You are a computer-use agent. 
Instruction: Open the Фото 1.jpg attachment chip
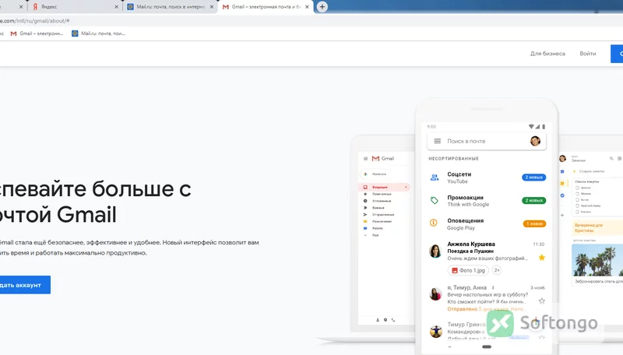pyautogui.click(x=468, y=270)
